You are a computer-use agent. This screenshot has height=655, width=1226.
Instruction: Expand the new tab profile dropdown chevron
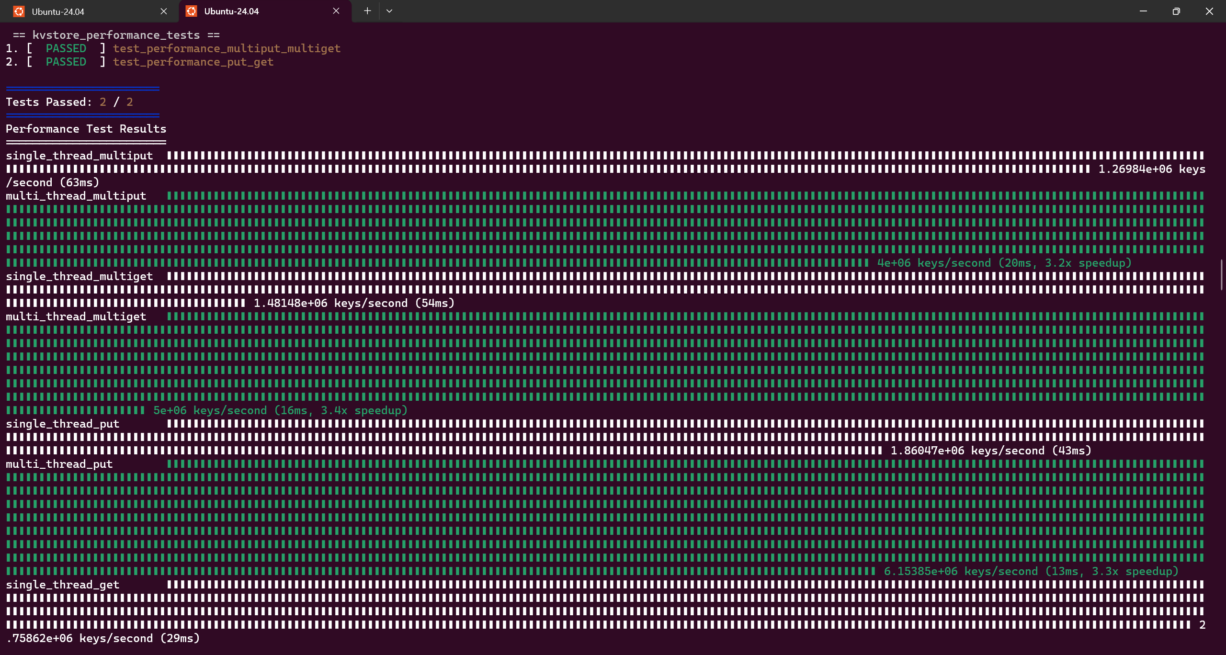click(x=389, y=11)
